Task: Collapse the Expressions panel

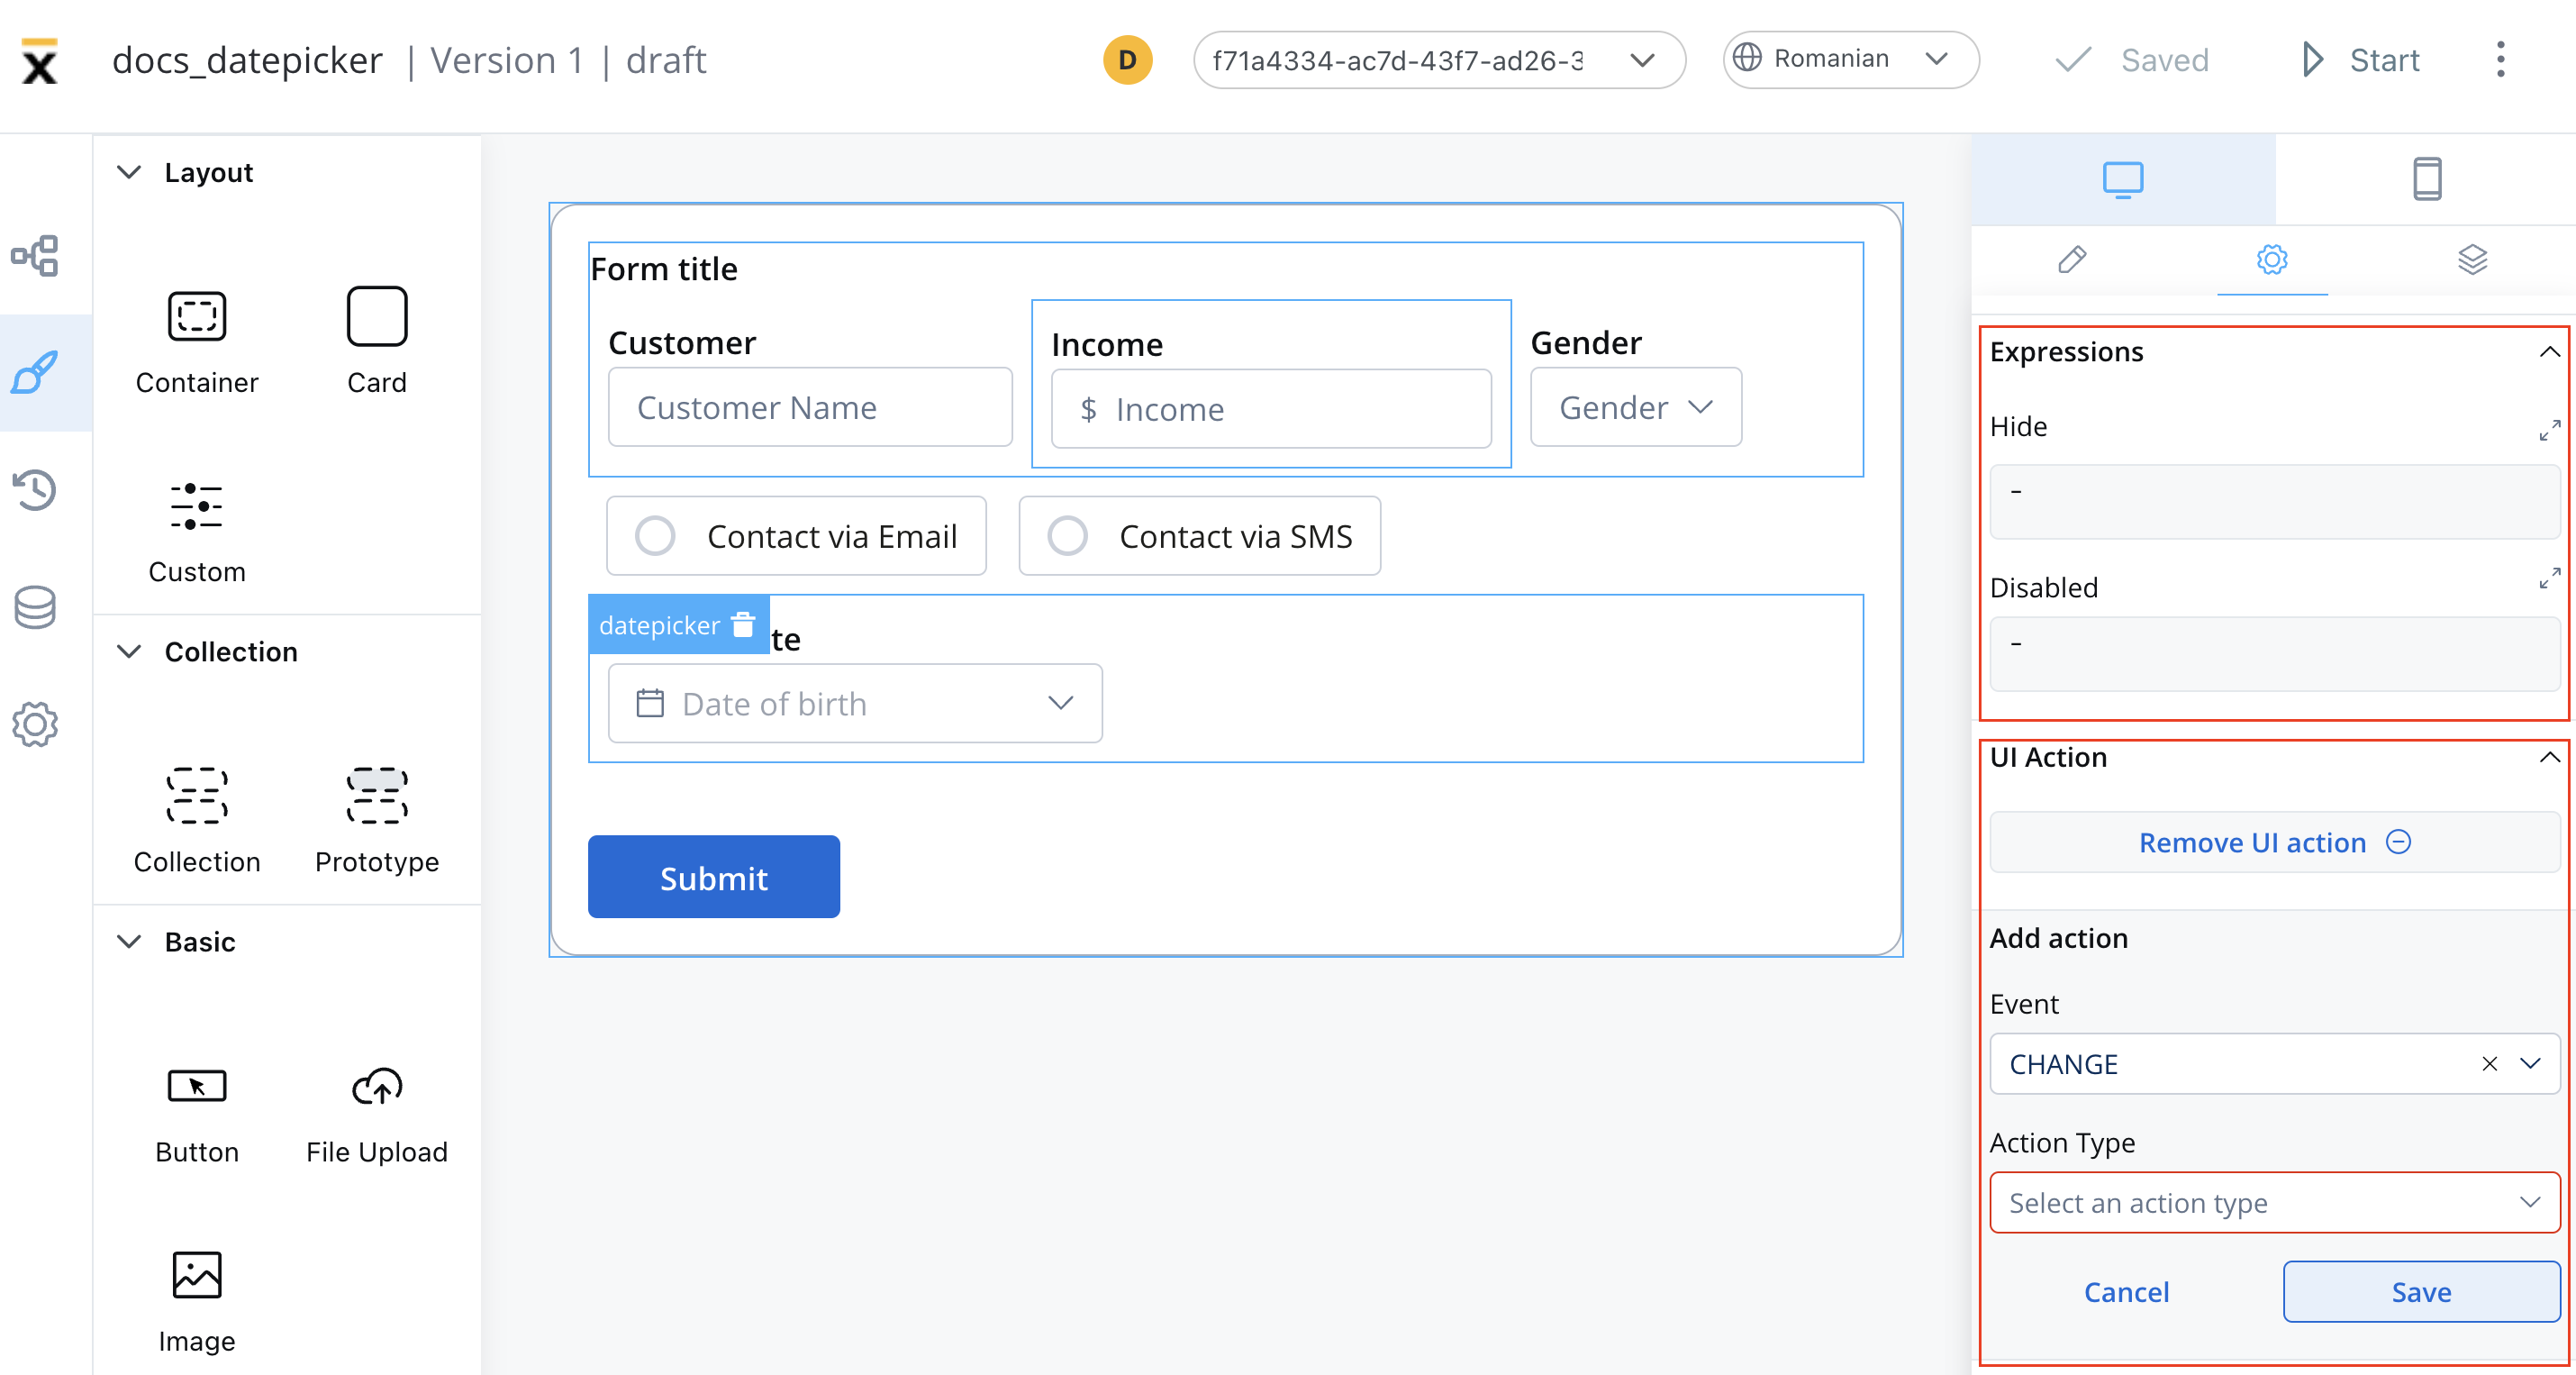Action: (x=2549, y=352)
